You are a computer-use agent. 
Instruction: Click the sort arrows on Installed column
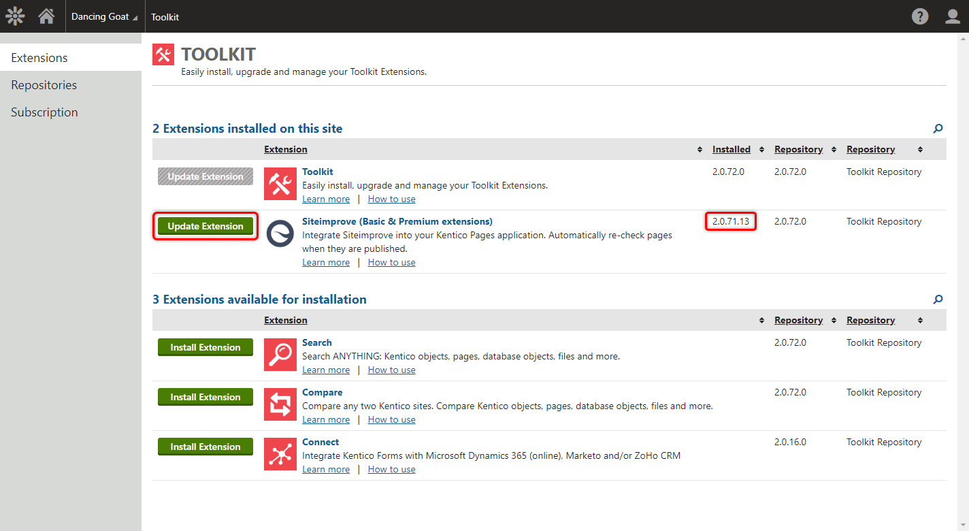[x=760, y=149]
